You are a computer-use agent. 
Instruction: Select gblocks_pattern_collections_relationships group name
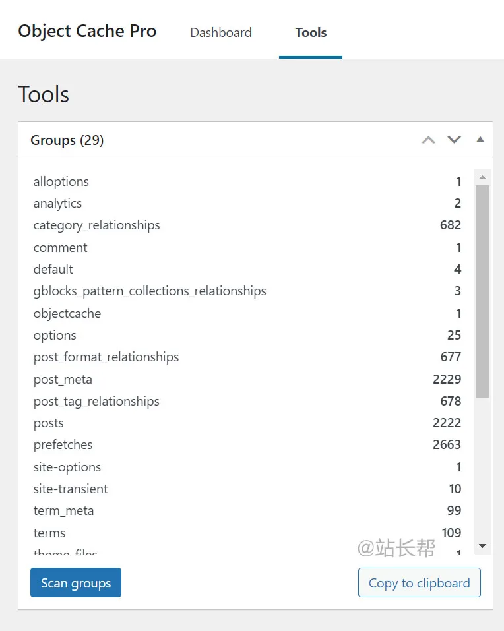click(x=150, y=291)
